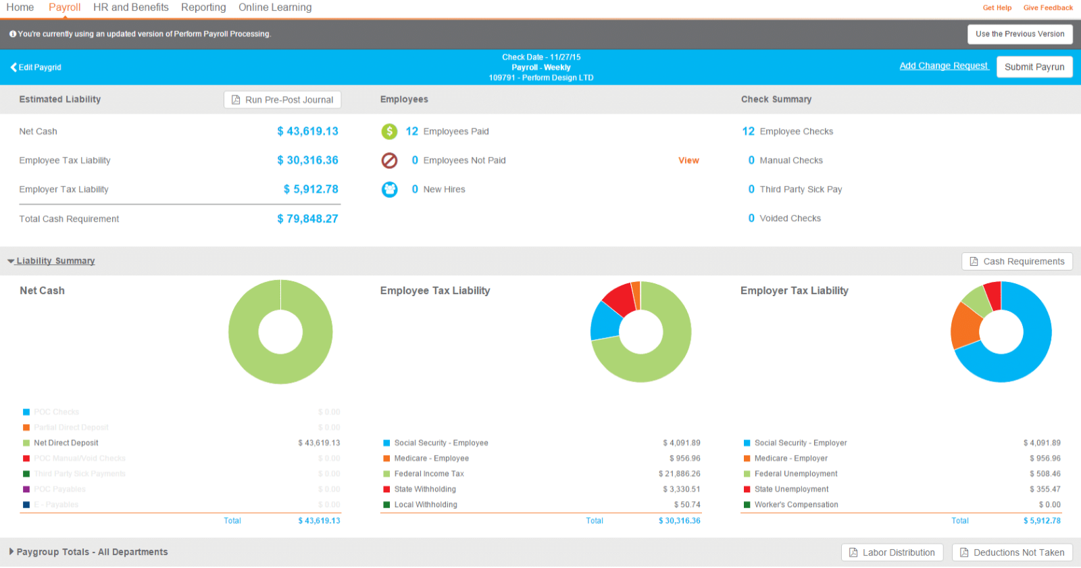The height and width of the screenshot is (568, 1081).
Task: Click the Net Cash amount $ 43,619.13
Action: point(307,131)
